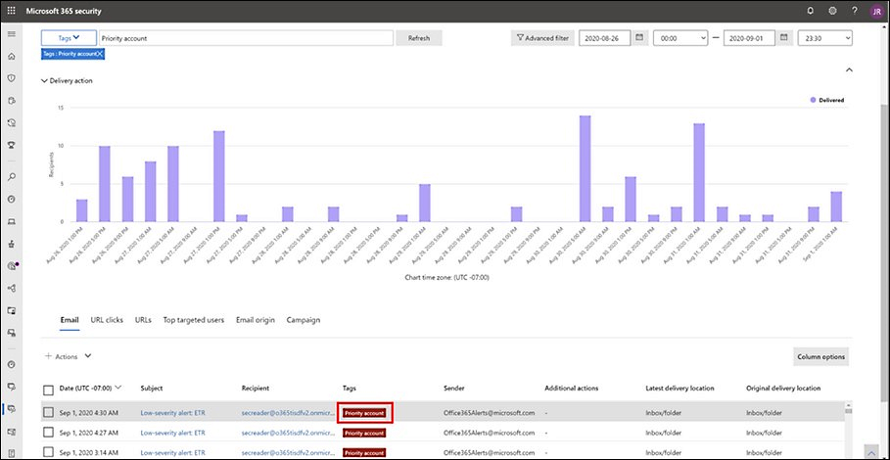890x460 pixels.
Task: Open the connected-nodes icon in sidebar
Action: coord(12,288)
